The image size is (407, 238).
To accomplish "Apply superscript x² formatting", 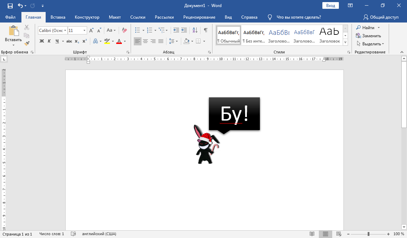I will [x=85, y=41].
